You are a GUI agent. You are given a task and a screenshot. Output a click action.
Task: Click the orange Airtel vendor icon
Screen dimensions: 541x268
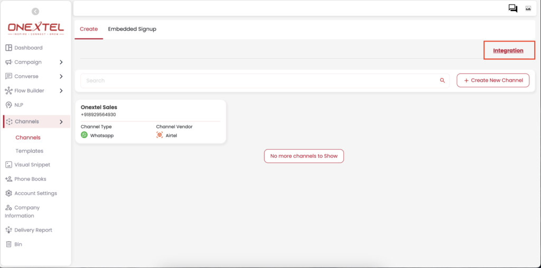click(x=160, y=135)
